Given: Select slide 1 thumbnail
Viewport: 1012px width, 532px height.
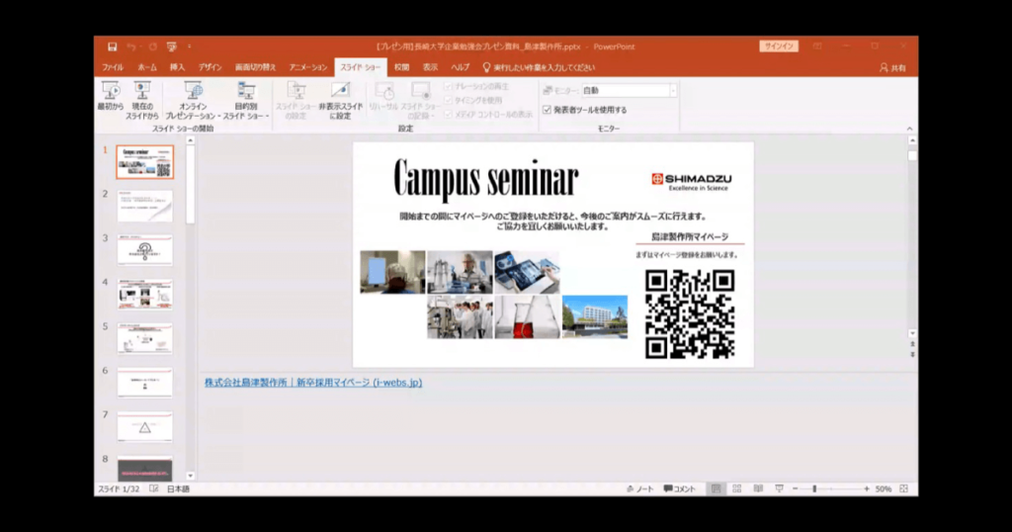Looking at the screenshot, I should pyautogui.click(x=144, y=161).
